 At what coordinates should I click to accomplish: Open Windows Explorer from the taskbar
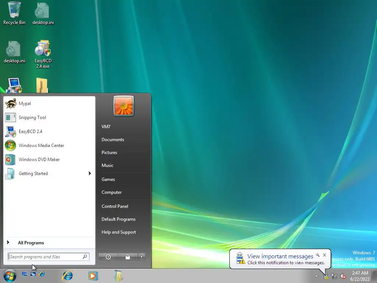pyautogui.click(x=118, y=276)
